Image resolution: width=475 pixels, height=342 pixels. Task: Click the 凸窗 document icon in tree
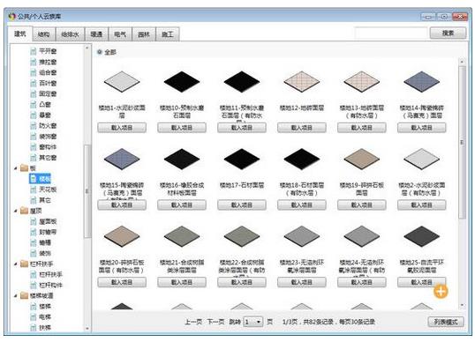coord(34,105)
